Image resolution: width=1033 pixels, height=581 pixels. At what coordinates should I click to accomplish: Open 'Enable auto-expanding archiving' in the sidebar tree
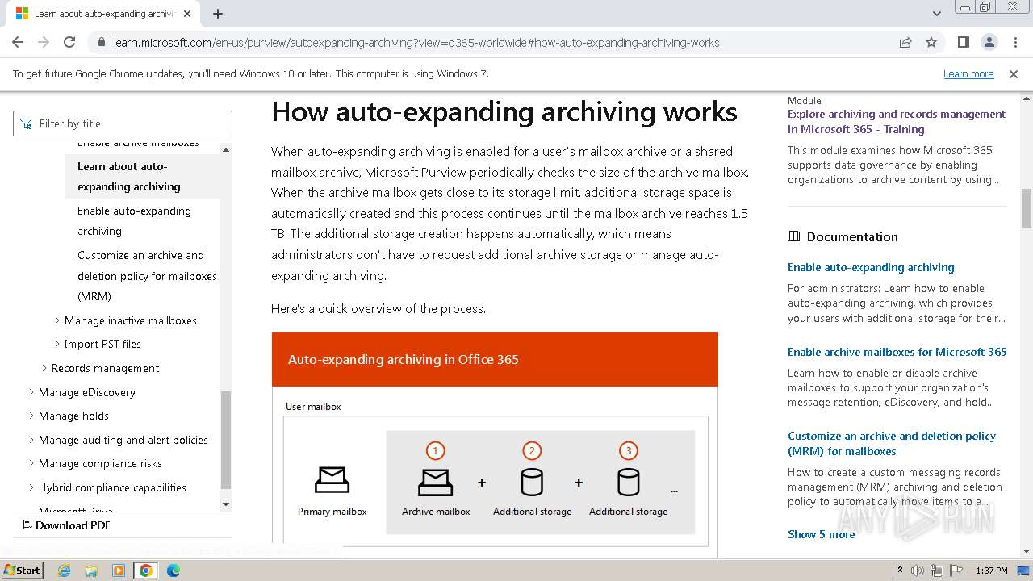pos(134,221)
